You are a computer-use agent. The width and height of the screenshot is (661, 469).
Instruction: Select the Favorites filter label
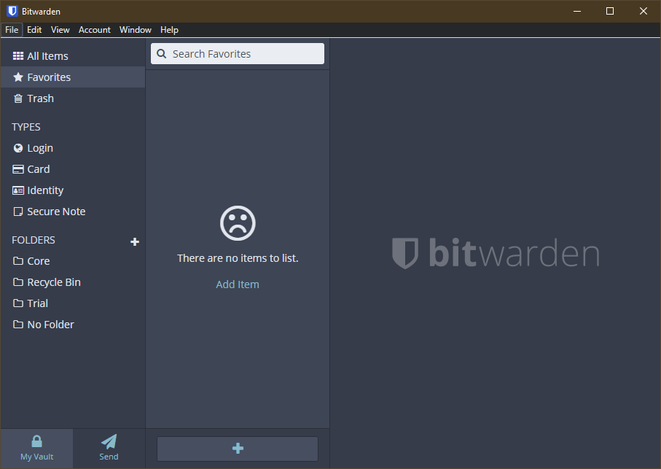click(x=49, y=77)
